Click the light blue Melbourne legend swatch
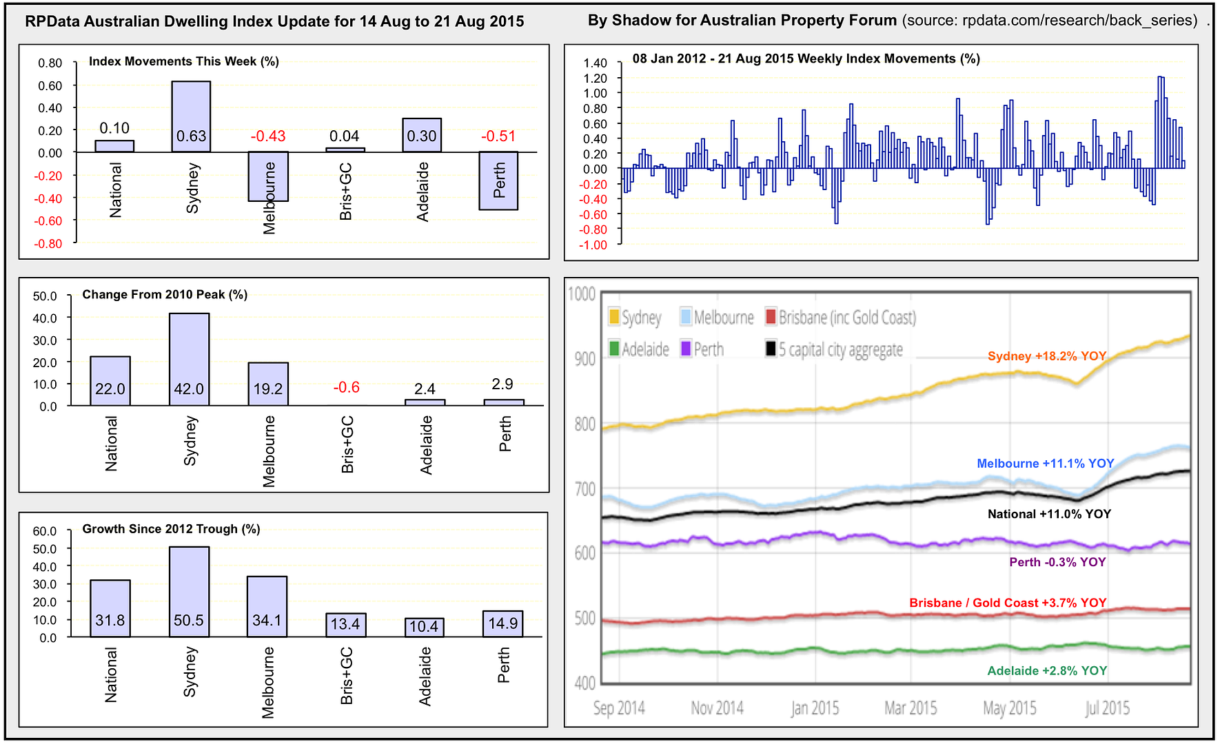Image resolution: width=1220 pixels, height=744 pixels. pyautogui.click(x=686, y=317)
